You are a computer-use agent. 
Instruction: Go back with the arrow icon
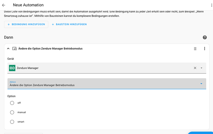(3, 5)
